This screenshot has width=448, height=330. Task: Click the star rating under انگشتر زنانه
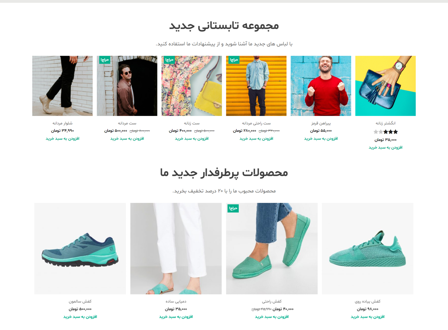pyautogui.click(x=385, y=132)
